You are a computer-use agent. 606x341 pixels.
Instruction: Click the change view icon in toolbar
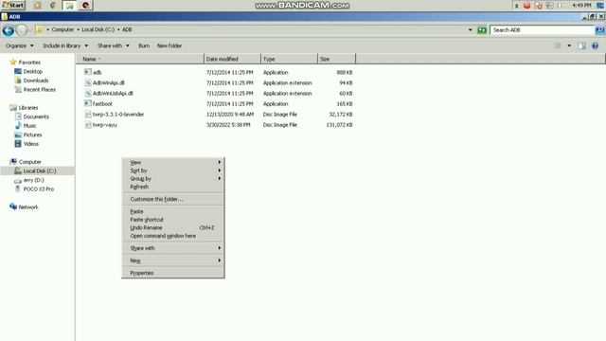[558, 45]
